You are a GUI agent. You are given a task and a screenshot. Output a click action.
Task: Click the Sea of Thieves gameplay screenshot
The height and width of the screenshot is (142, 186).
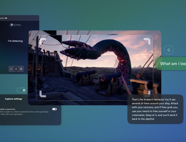(x=95, y=68)
